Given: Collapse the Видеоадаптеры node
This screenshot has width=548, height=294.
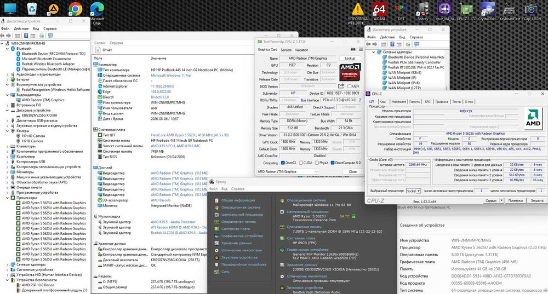Looking at the screenshot, I should coord(7,95).
